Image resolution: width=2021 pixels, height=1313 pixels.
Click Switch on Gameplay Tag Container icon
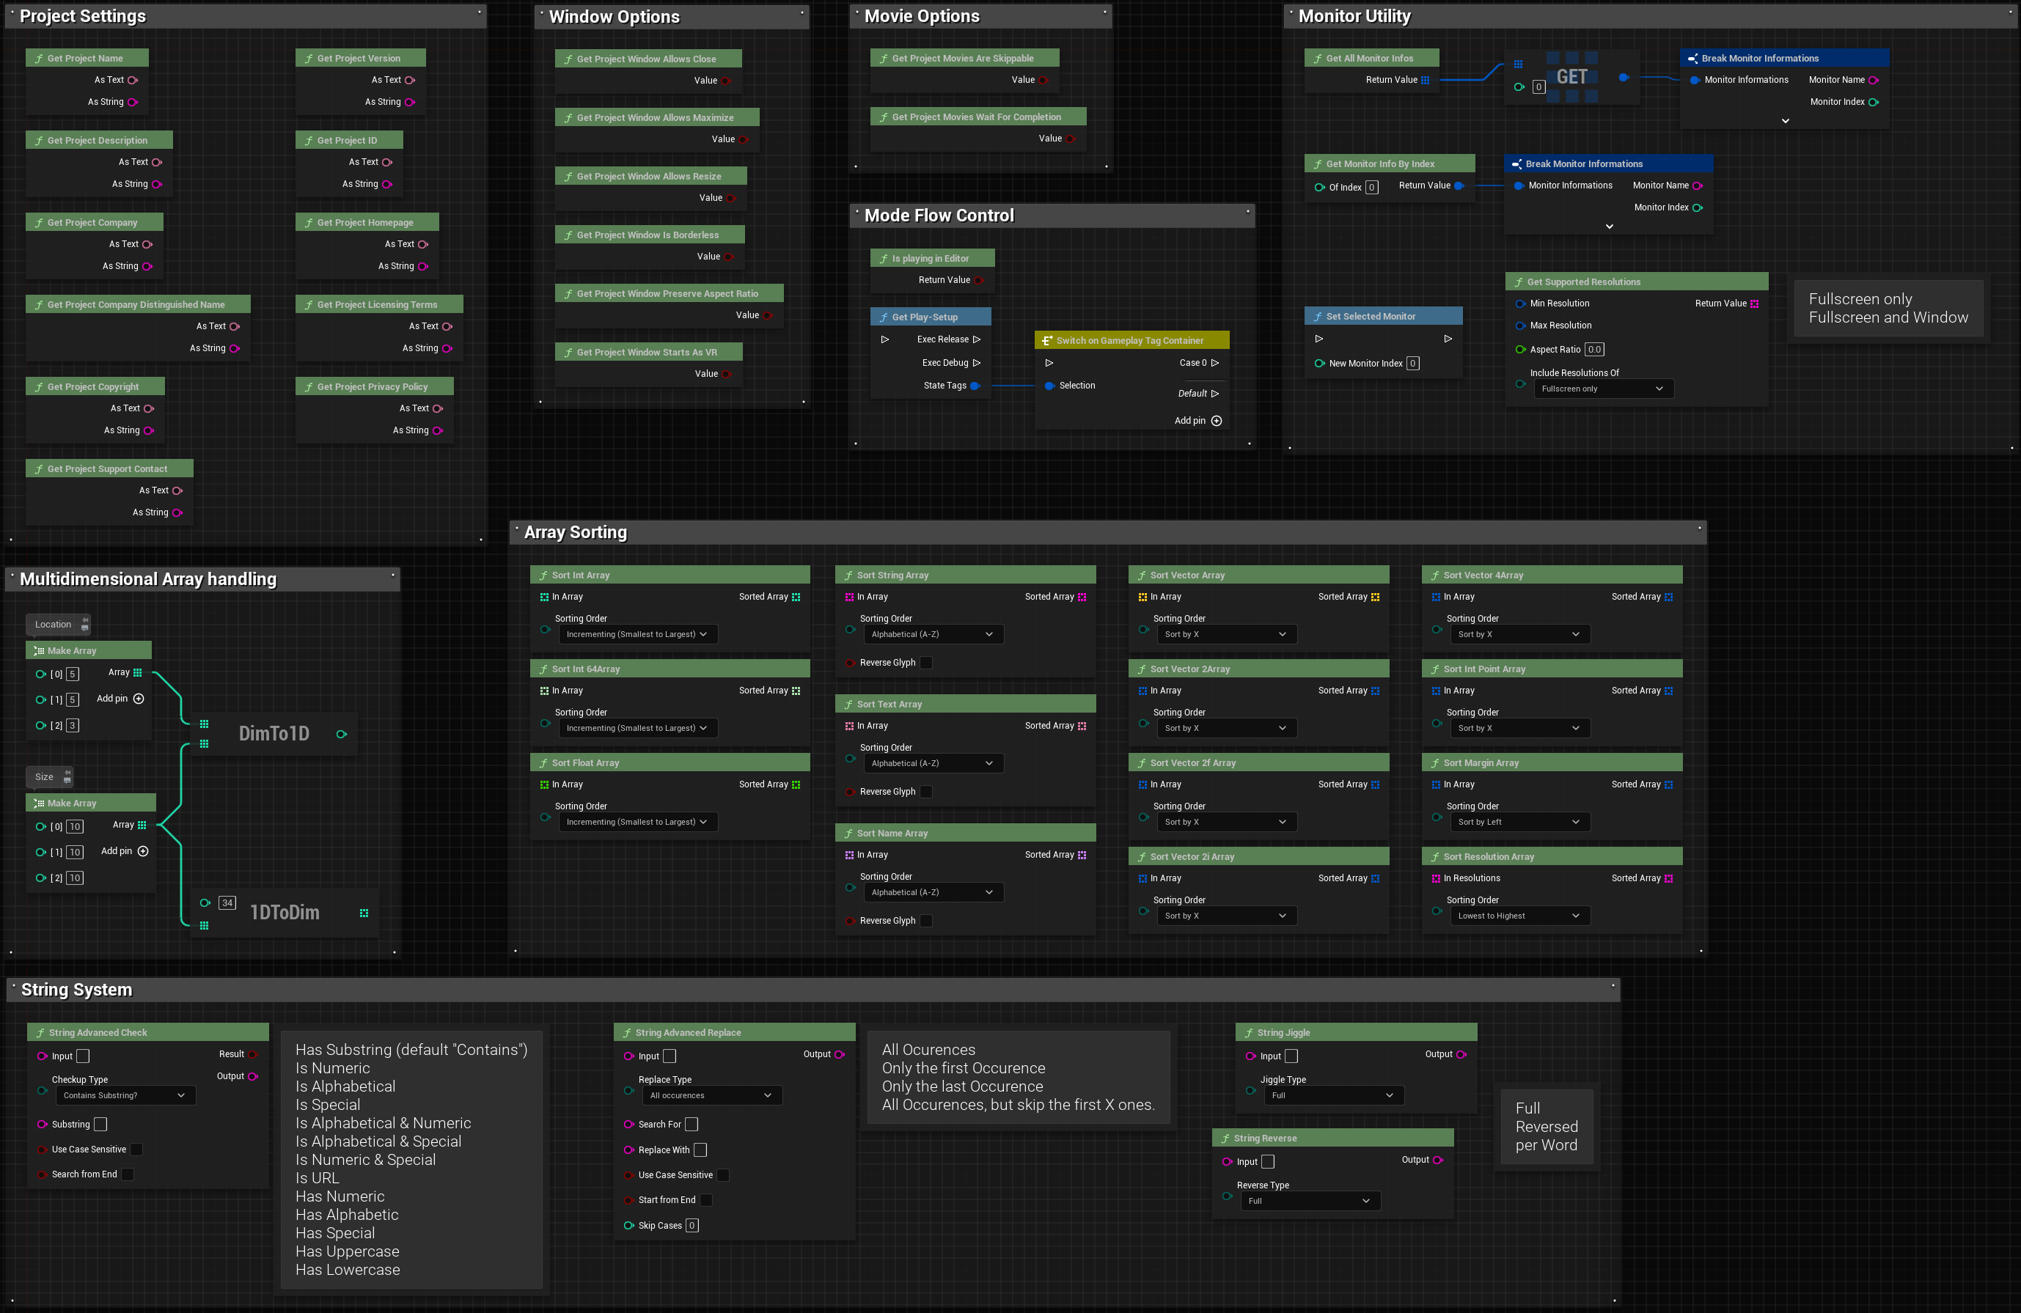click(1047, 340)
